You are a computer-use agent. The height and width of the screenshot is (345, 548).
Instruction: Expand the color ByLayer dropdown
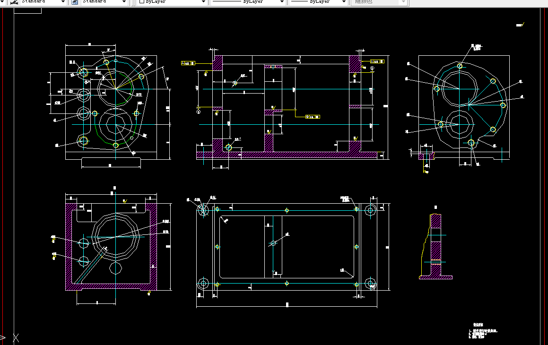point(203,2)
